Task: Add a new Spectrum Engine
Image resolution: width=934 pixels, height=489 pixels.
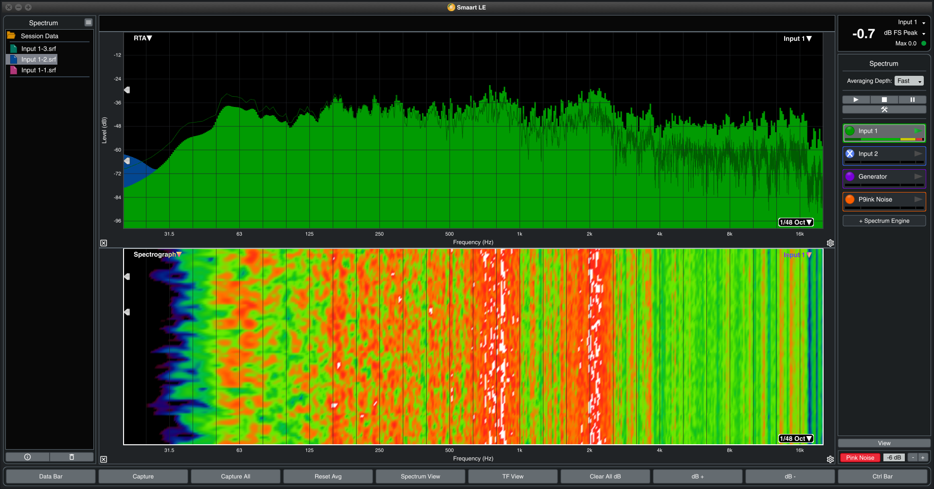Action: click(x=884, y=221)
